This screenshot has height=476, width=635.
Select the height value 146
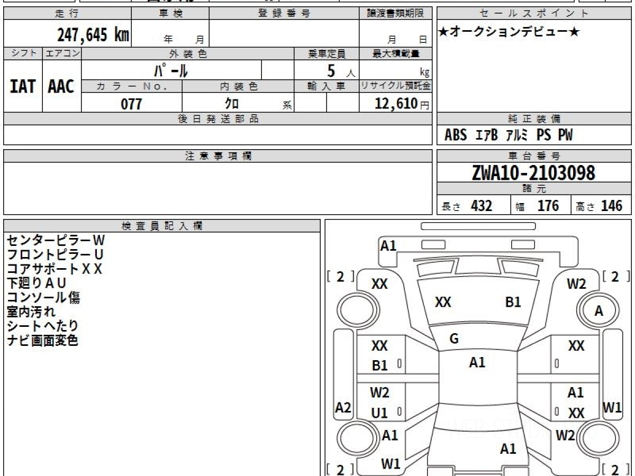click(x=612, y=206)
